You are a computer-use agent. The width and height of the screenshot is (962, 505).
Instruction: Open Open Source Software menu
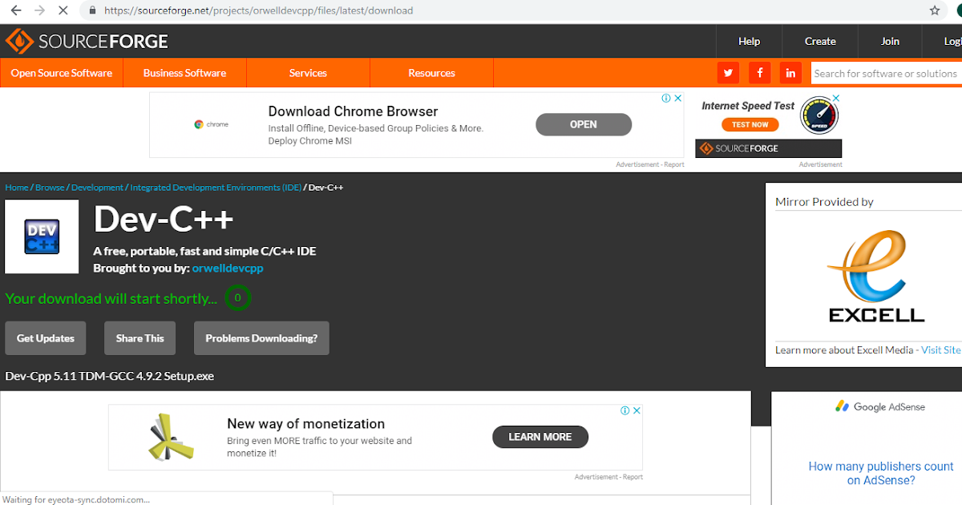point(62,73)
